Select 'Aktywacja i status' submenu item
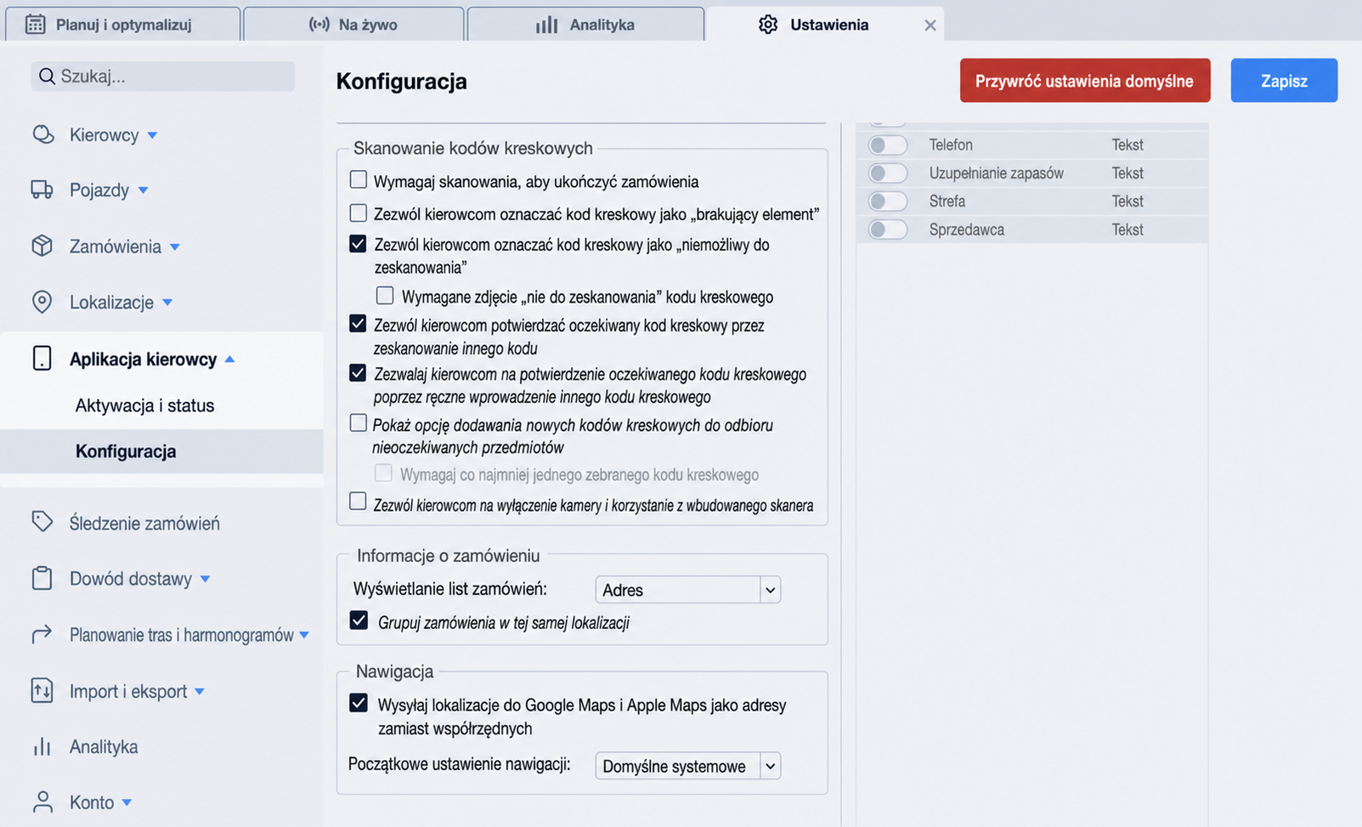The width and height of the screenshot is (1362, 827). click(144, 405)
